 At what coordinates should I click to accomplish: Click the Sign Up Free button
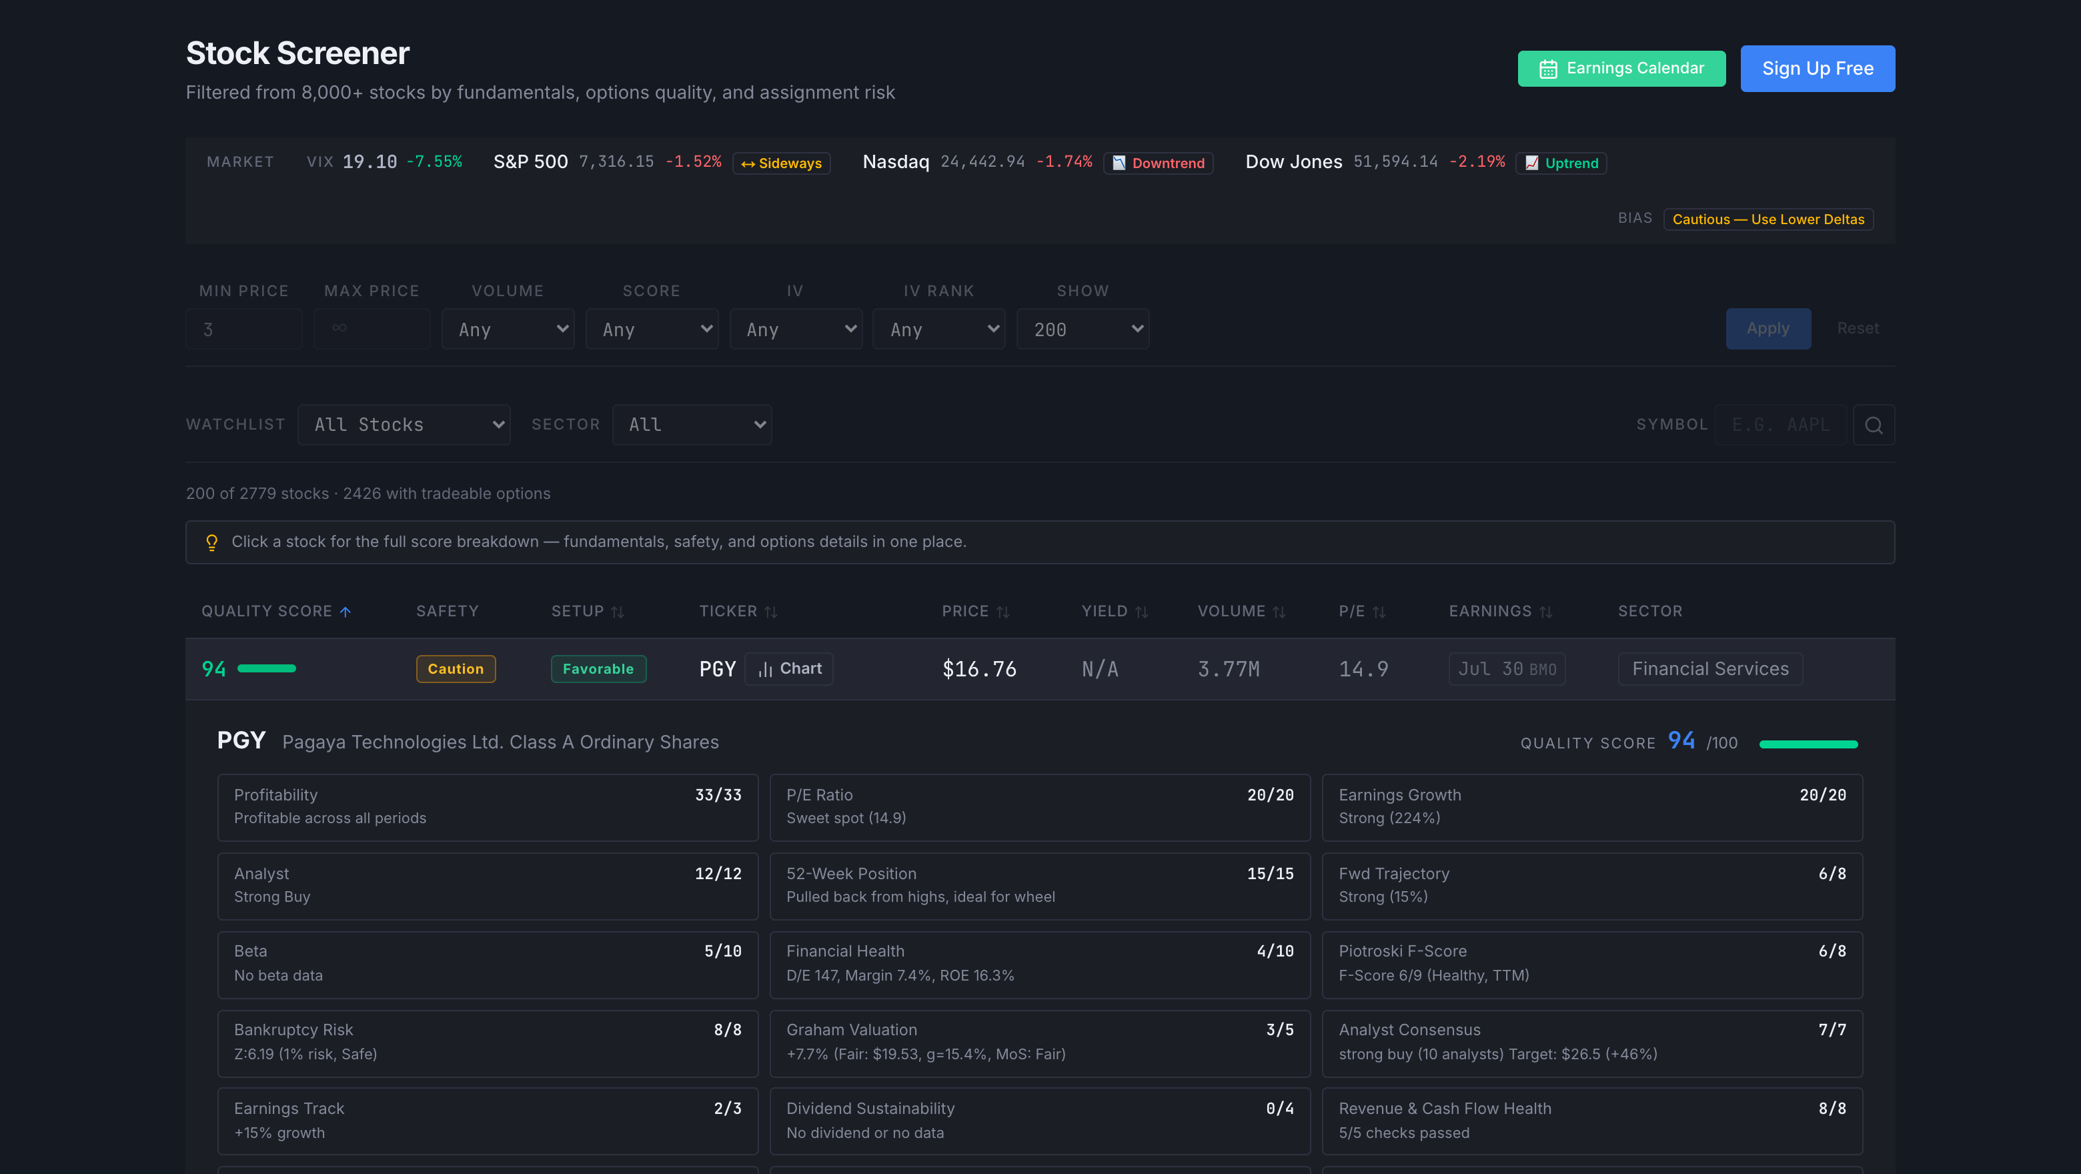pyautogui.click(x=1818, y=69)
